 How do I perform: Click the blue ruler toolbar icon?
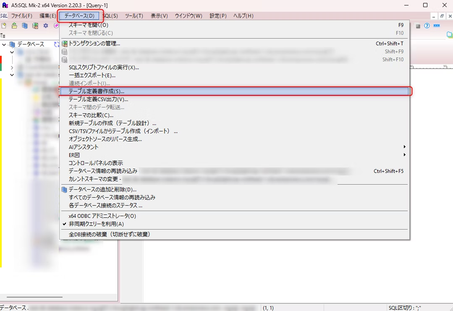(437, 26)
